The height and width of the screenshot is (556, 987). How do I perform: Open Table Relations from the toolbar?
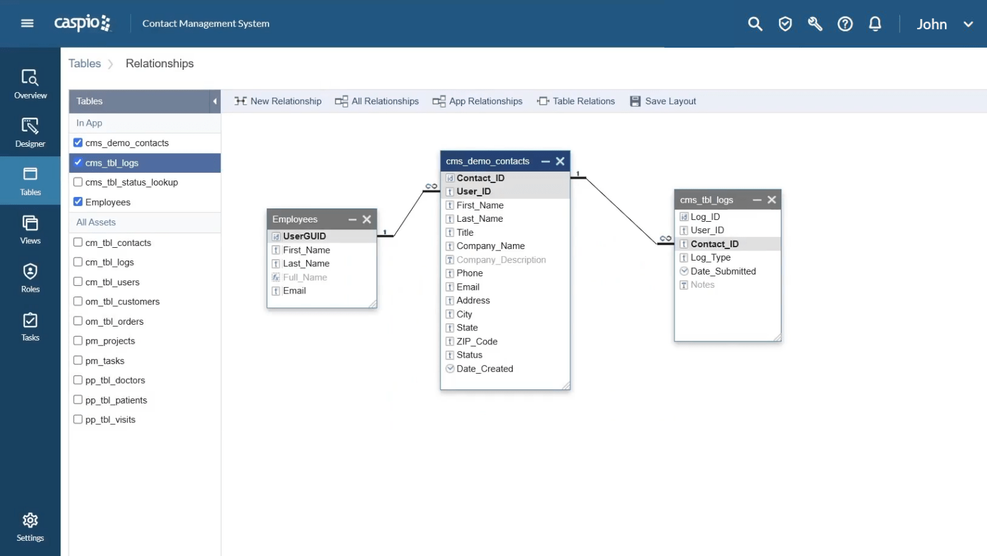tap(575, 101)
